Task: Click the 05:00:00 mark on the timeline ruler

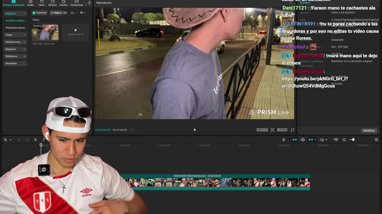Action: (x=244, y=146)
